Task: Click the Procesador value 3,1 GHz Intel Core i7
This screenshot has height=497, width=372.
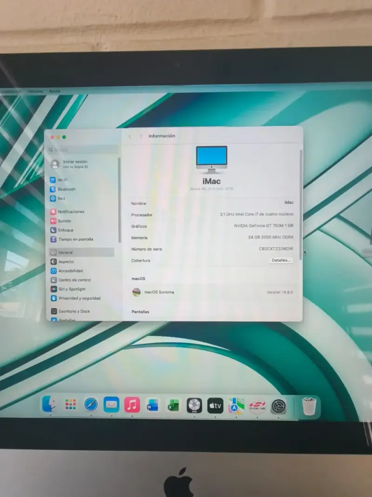Action: 257,214
